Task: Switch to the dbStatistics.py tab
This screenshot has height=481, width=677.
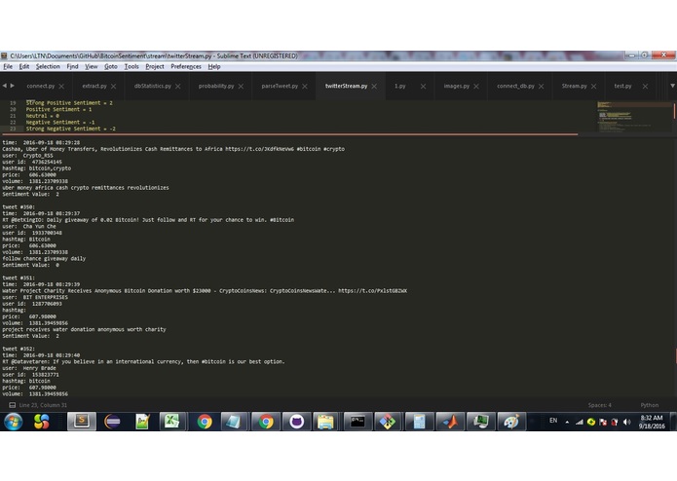Action: (152, 86)
